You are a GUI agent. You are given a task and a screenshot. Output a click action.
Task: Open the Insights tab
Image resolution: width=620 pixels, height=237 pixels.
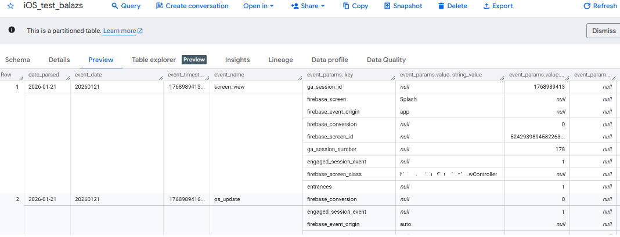click(237, 60)
